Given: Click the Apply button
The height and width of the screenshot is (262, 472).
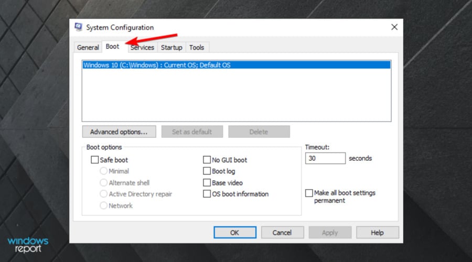Looking at the screenshot, I should pyautogui.click(x=330, y=233).
